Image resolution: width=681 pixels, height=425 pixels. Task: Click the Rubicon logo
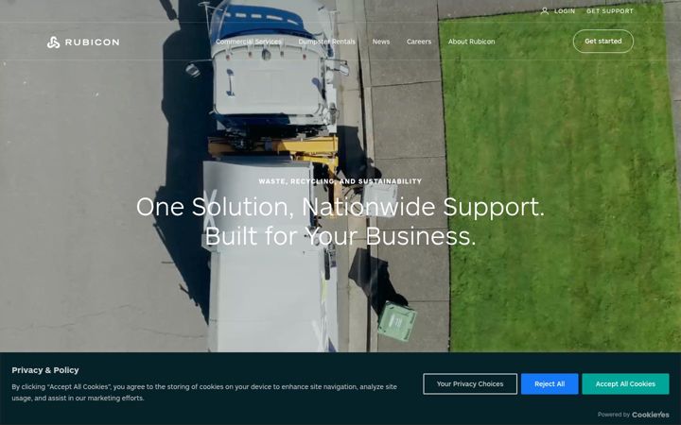(x=83, y=42)
